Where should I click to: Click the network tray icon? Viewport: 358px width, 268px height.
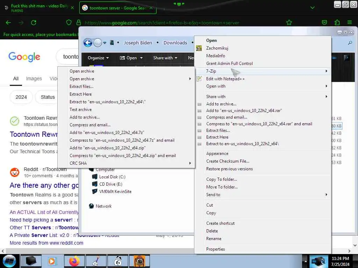point(318,261)
